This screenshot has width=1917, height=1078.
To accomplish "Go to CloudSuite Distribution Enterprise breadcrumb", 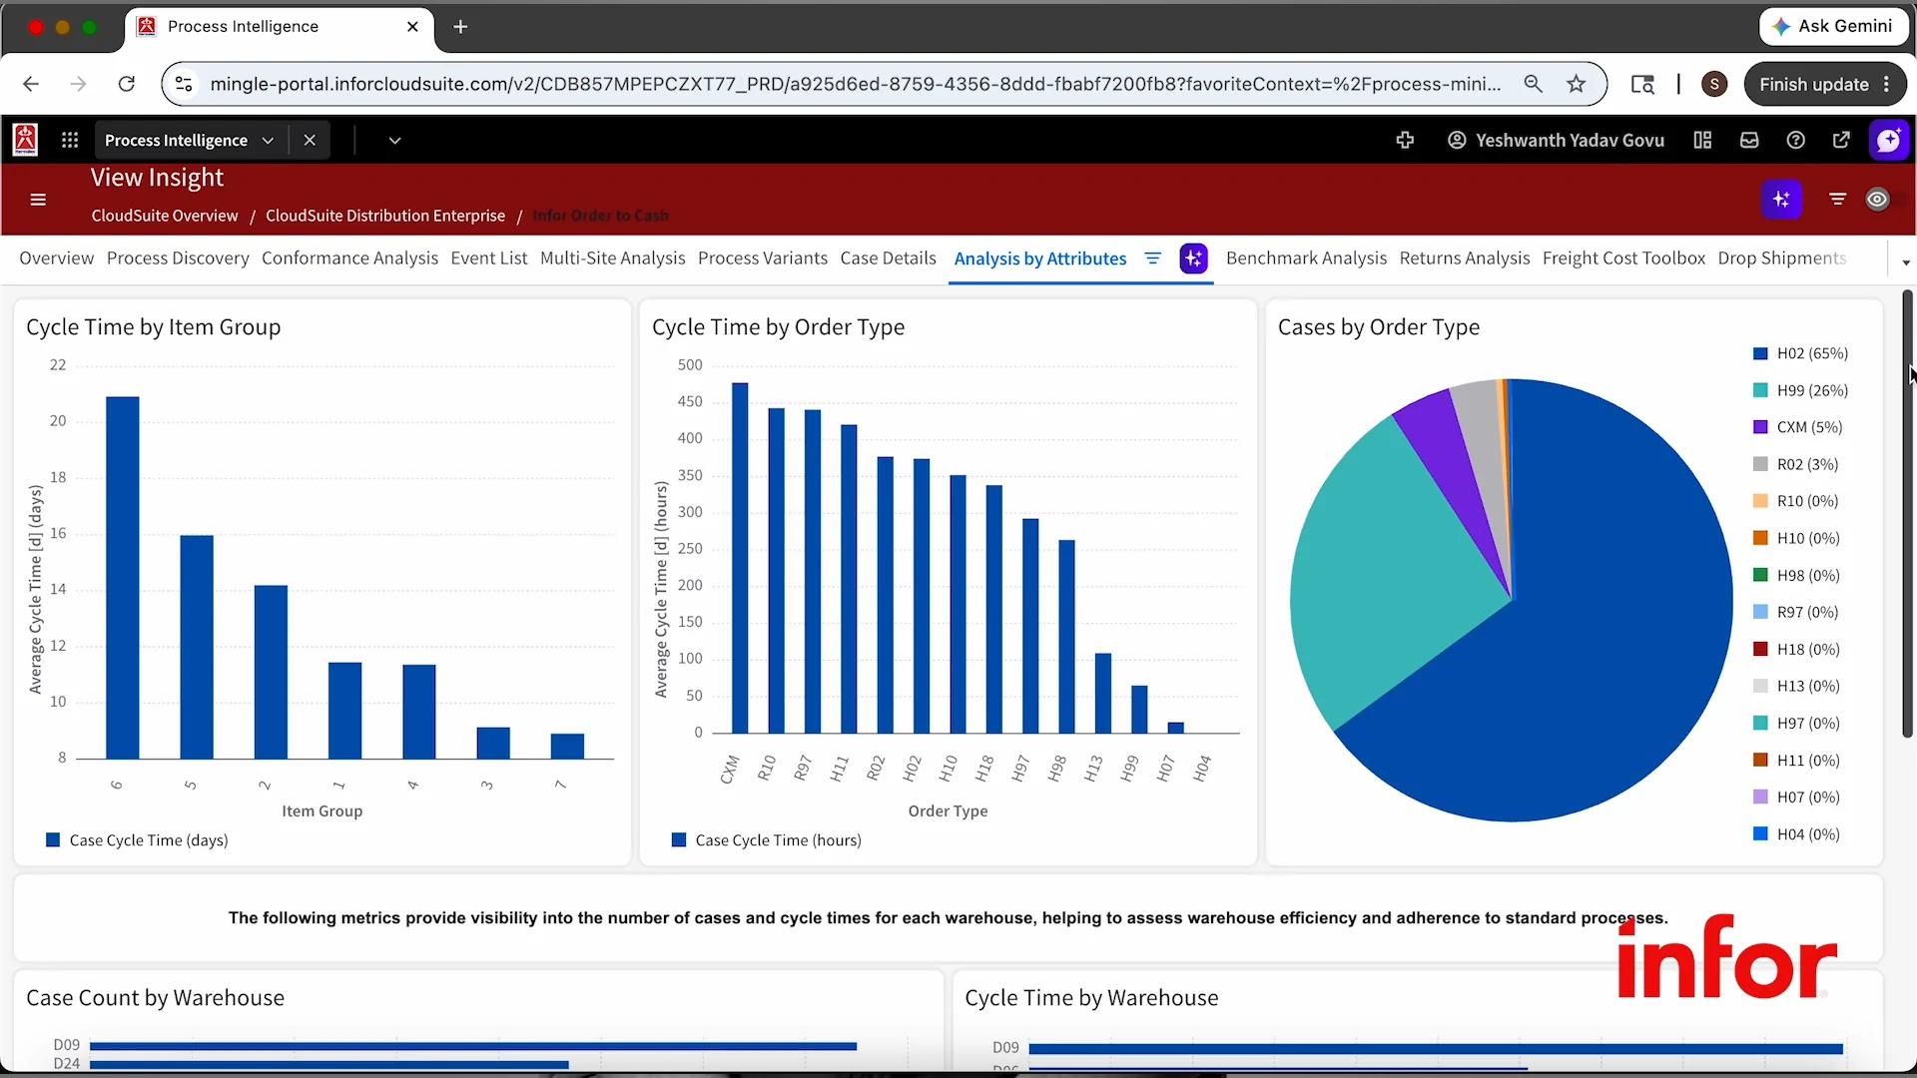I will pos(385,216).
